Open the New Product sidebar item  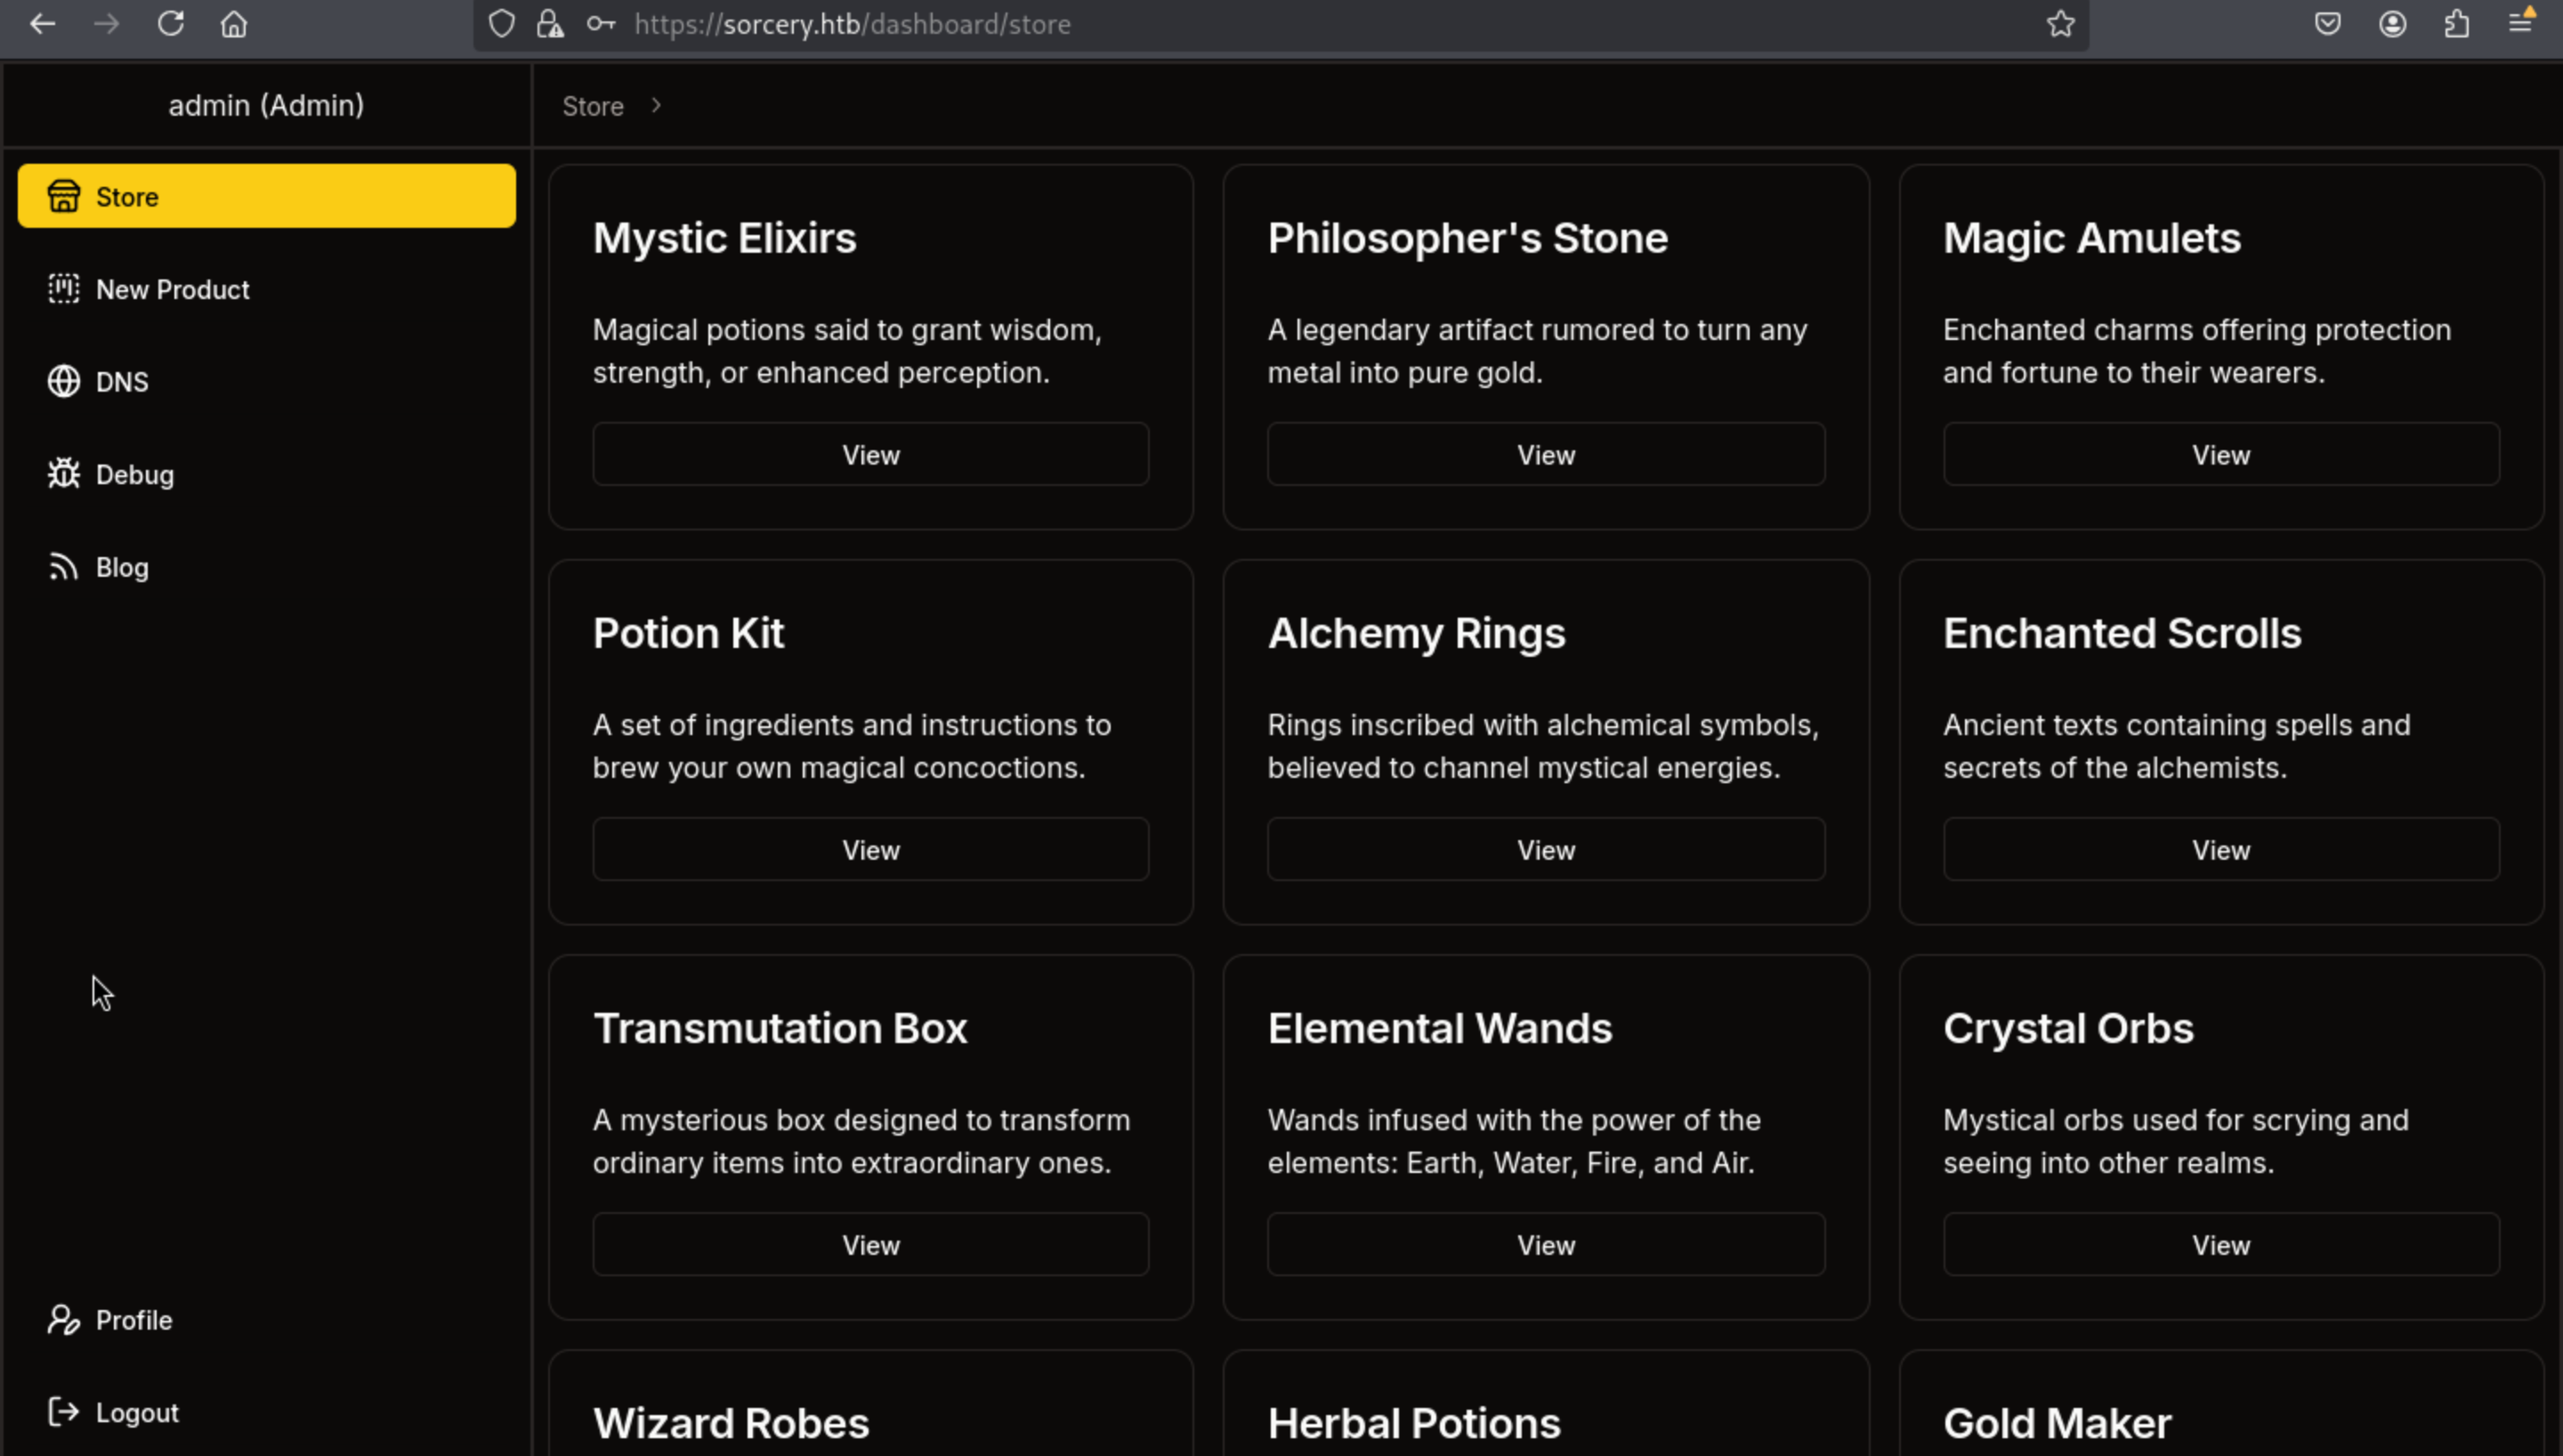267,289
